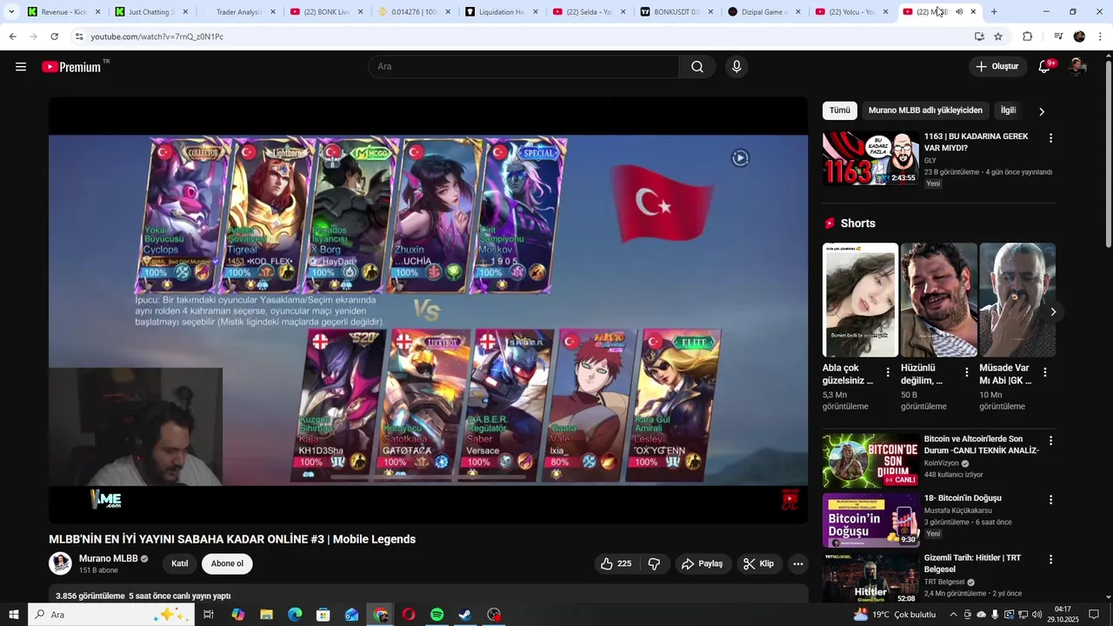Screen dimensions: 1113x626
Task: Show next filter chips with arrow
Action: [x=1042, y=111]
